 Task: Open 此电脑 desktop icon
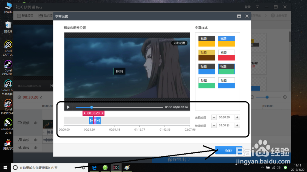coord(8,8)
